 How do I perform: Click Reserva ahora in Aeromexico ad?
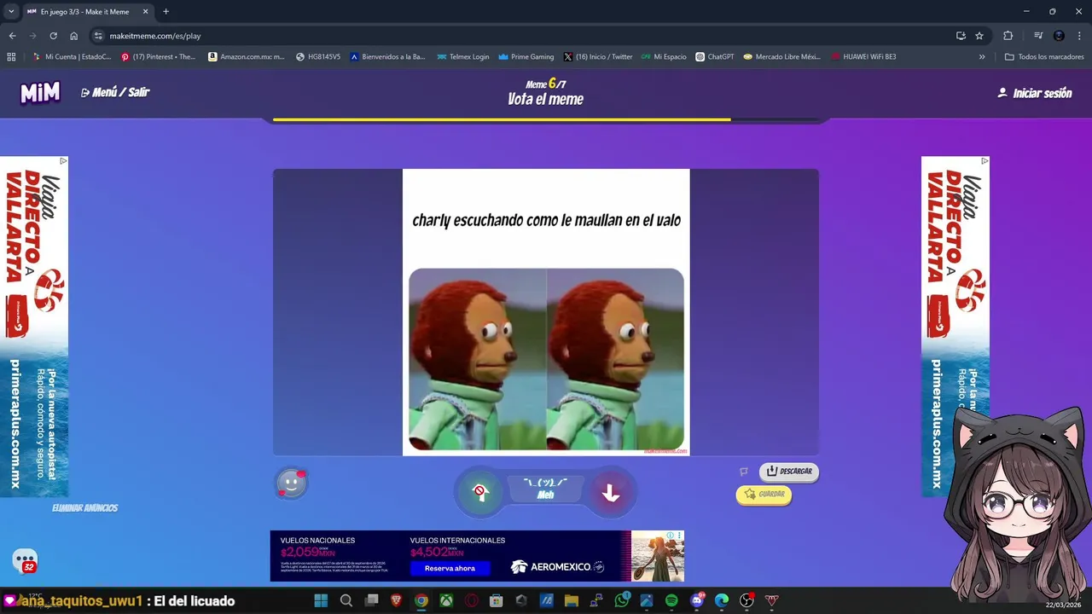[450, 568]
